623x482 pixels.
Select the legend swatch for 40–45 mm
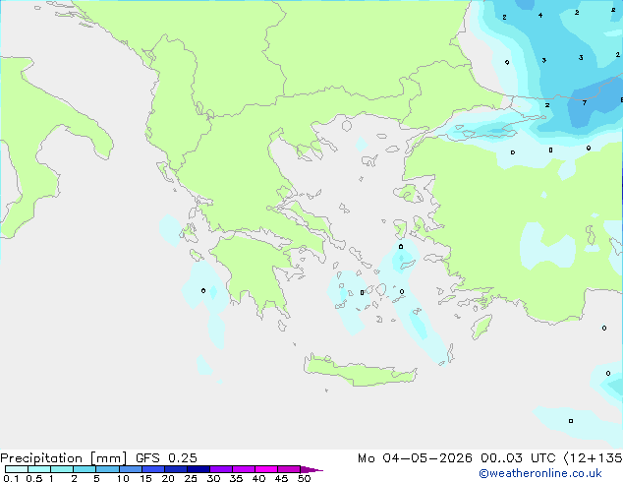[266, 469]
